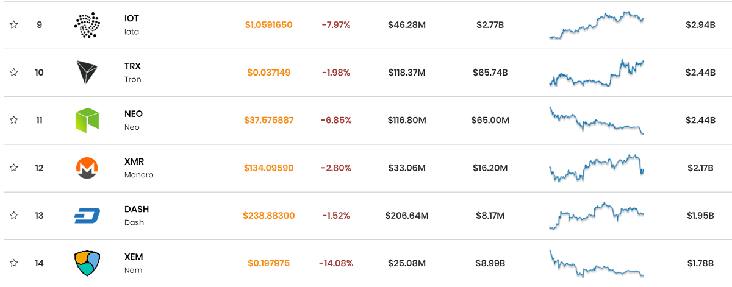Click the Iota coin logo
The width and height of the screenshot is (732, 287).
point(87,25)
